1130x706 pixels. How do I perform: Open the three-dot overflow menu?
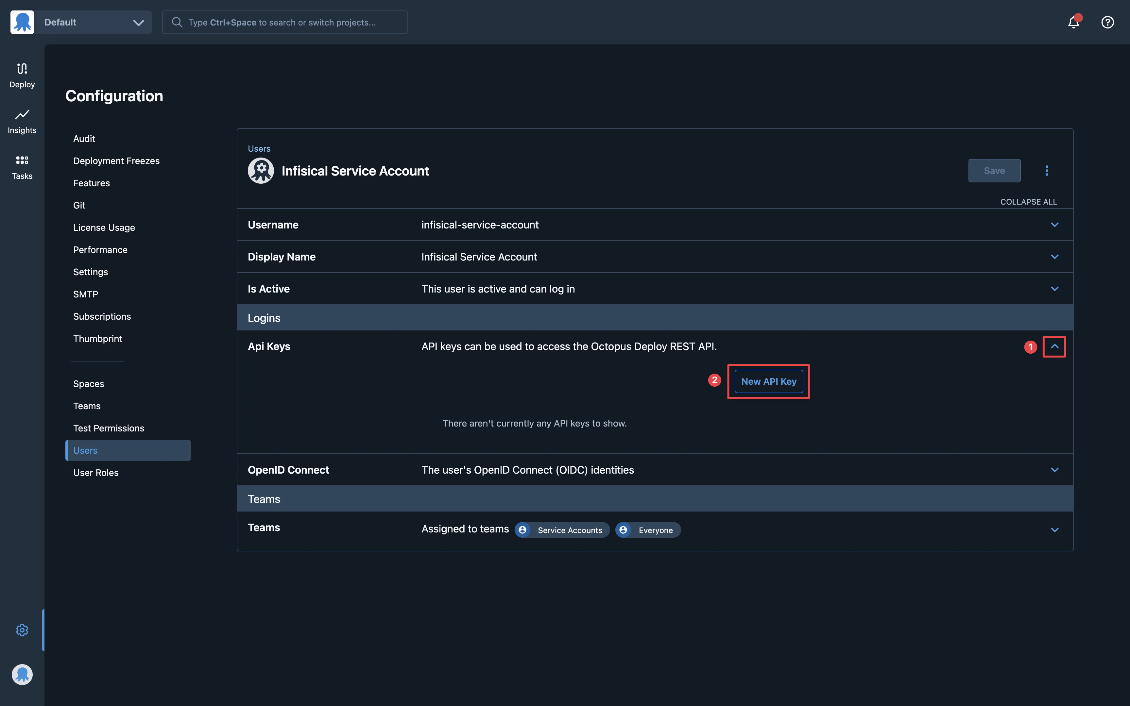click(1047, 170)
